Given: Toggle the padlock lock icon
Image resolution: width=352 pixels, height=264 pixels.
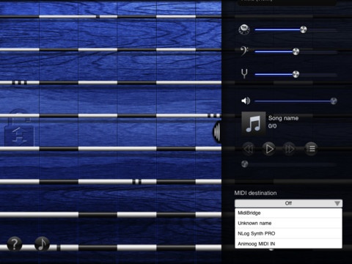Looking at the screenshot, I should tap(20, 128).
